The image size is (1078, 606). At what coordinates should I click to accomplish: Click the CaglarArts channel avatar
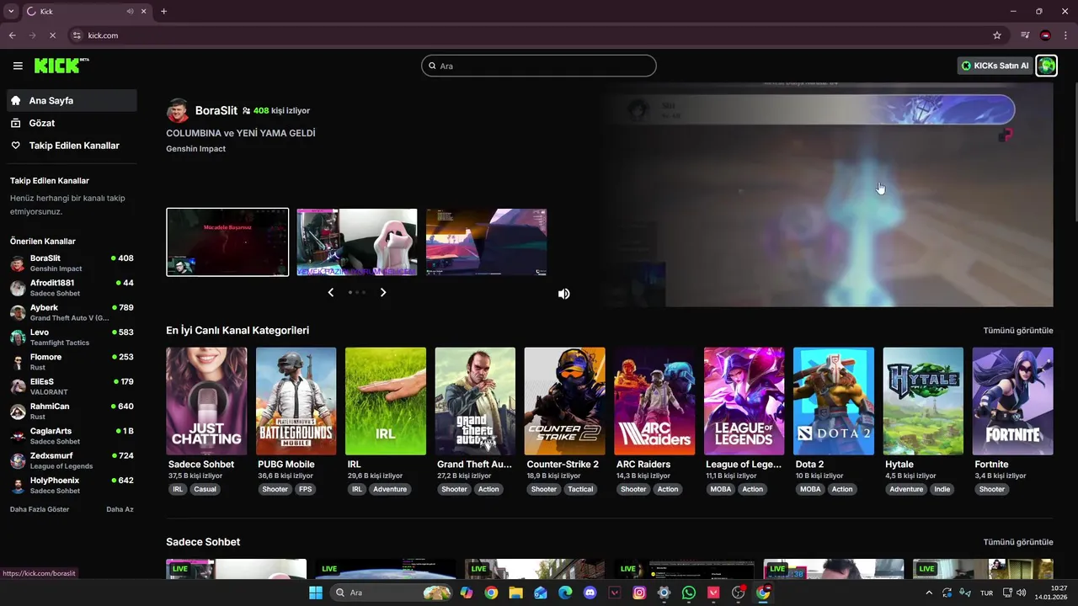coord(18,436)
